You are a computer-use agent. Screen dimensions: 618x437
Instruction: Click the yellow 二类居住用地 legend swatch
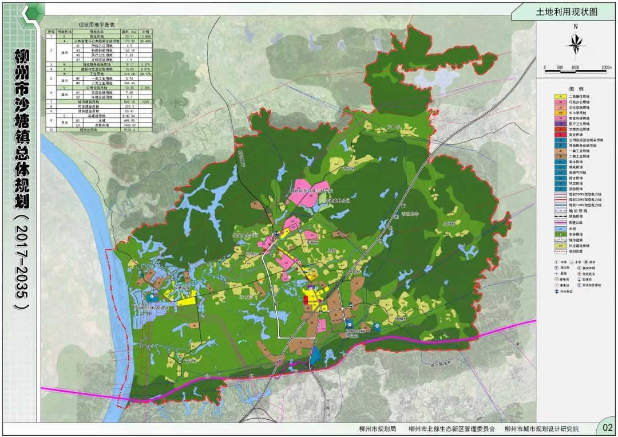point(560,96)
